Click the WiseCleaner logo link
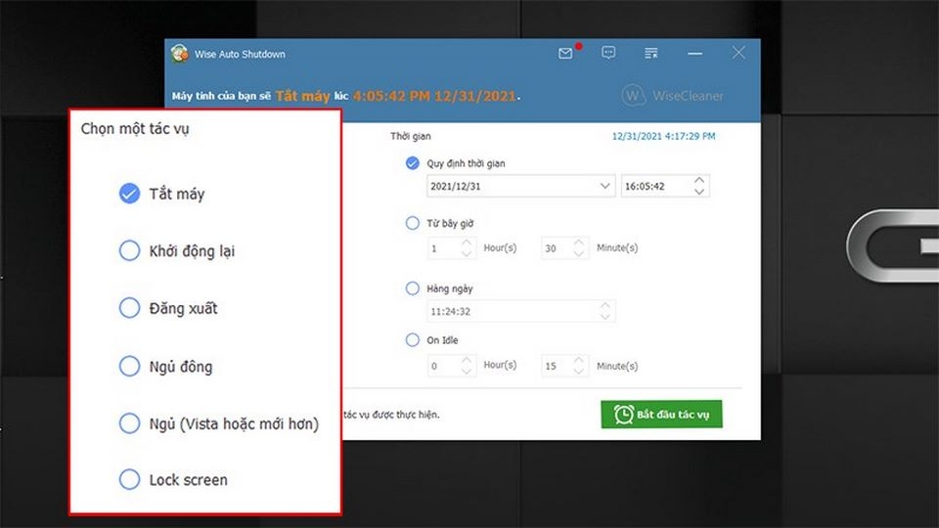Screen dimensions: 939x528 (672, 95)
